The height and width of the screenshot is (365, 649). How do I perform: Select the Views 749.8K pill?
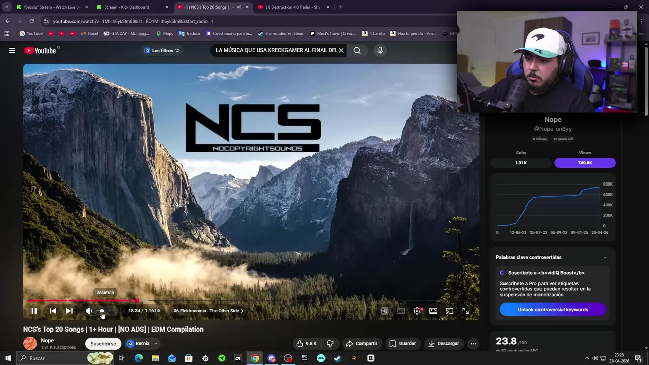(x=585, y=163)
